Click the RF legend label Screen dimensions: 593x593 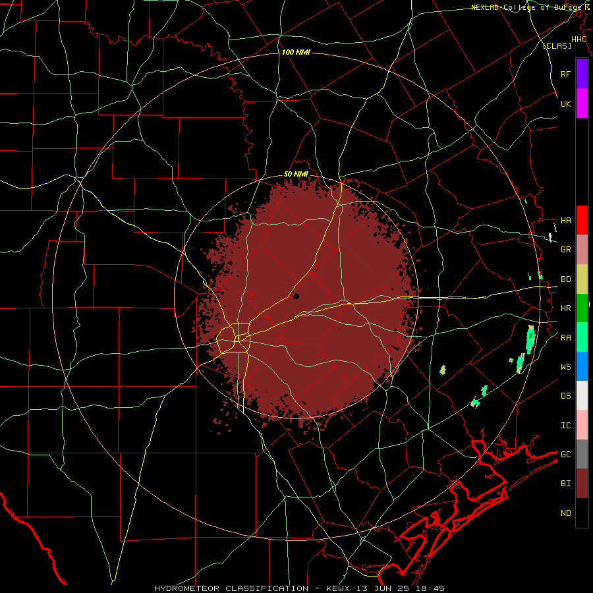tap(565, 74)
